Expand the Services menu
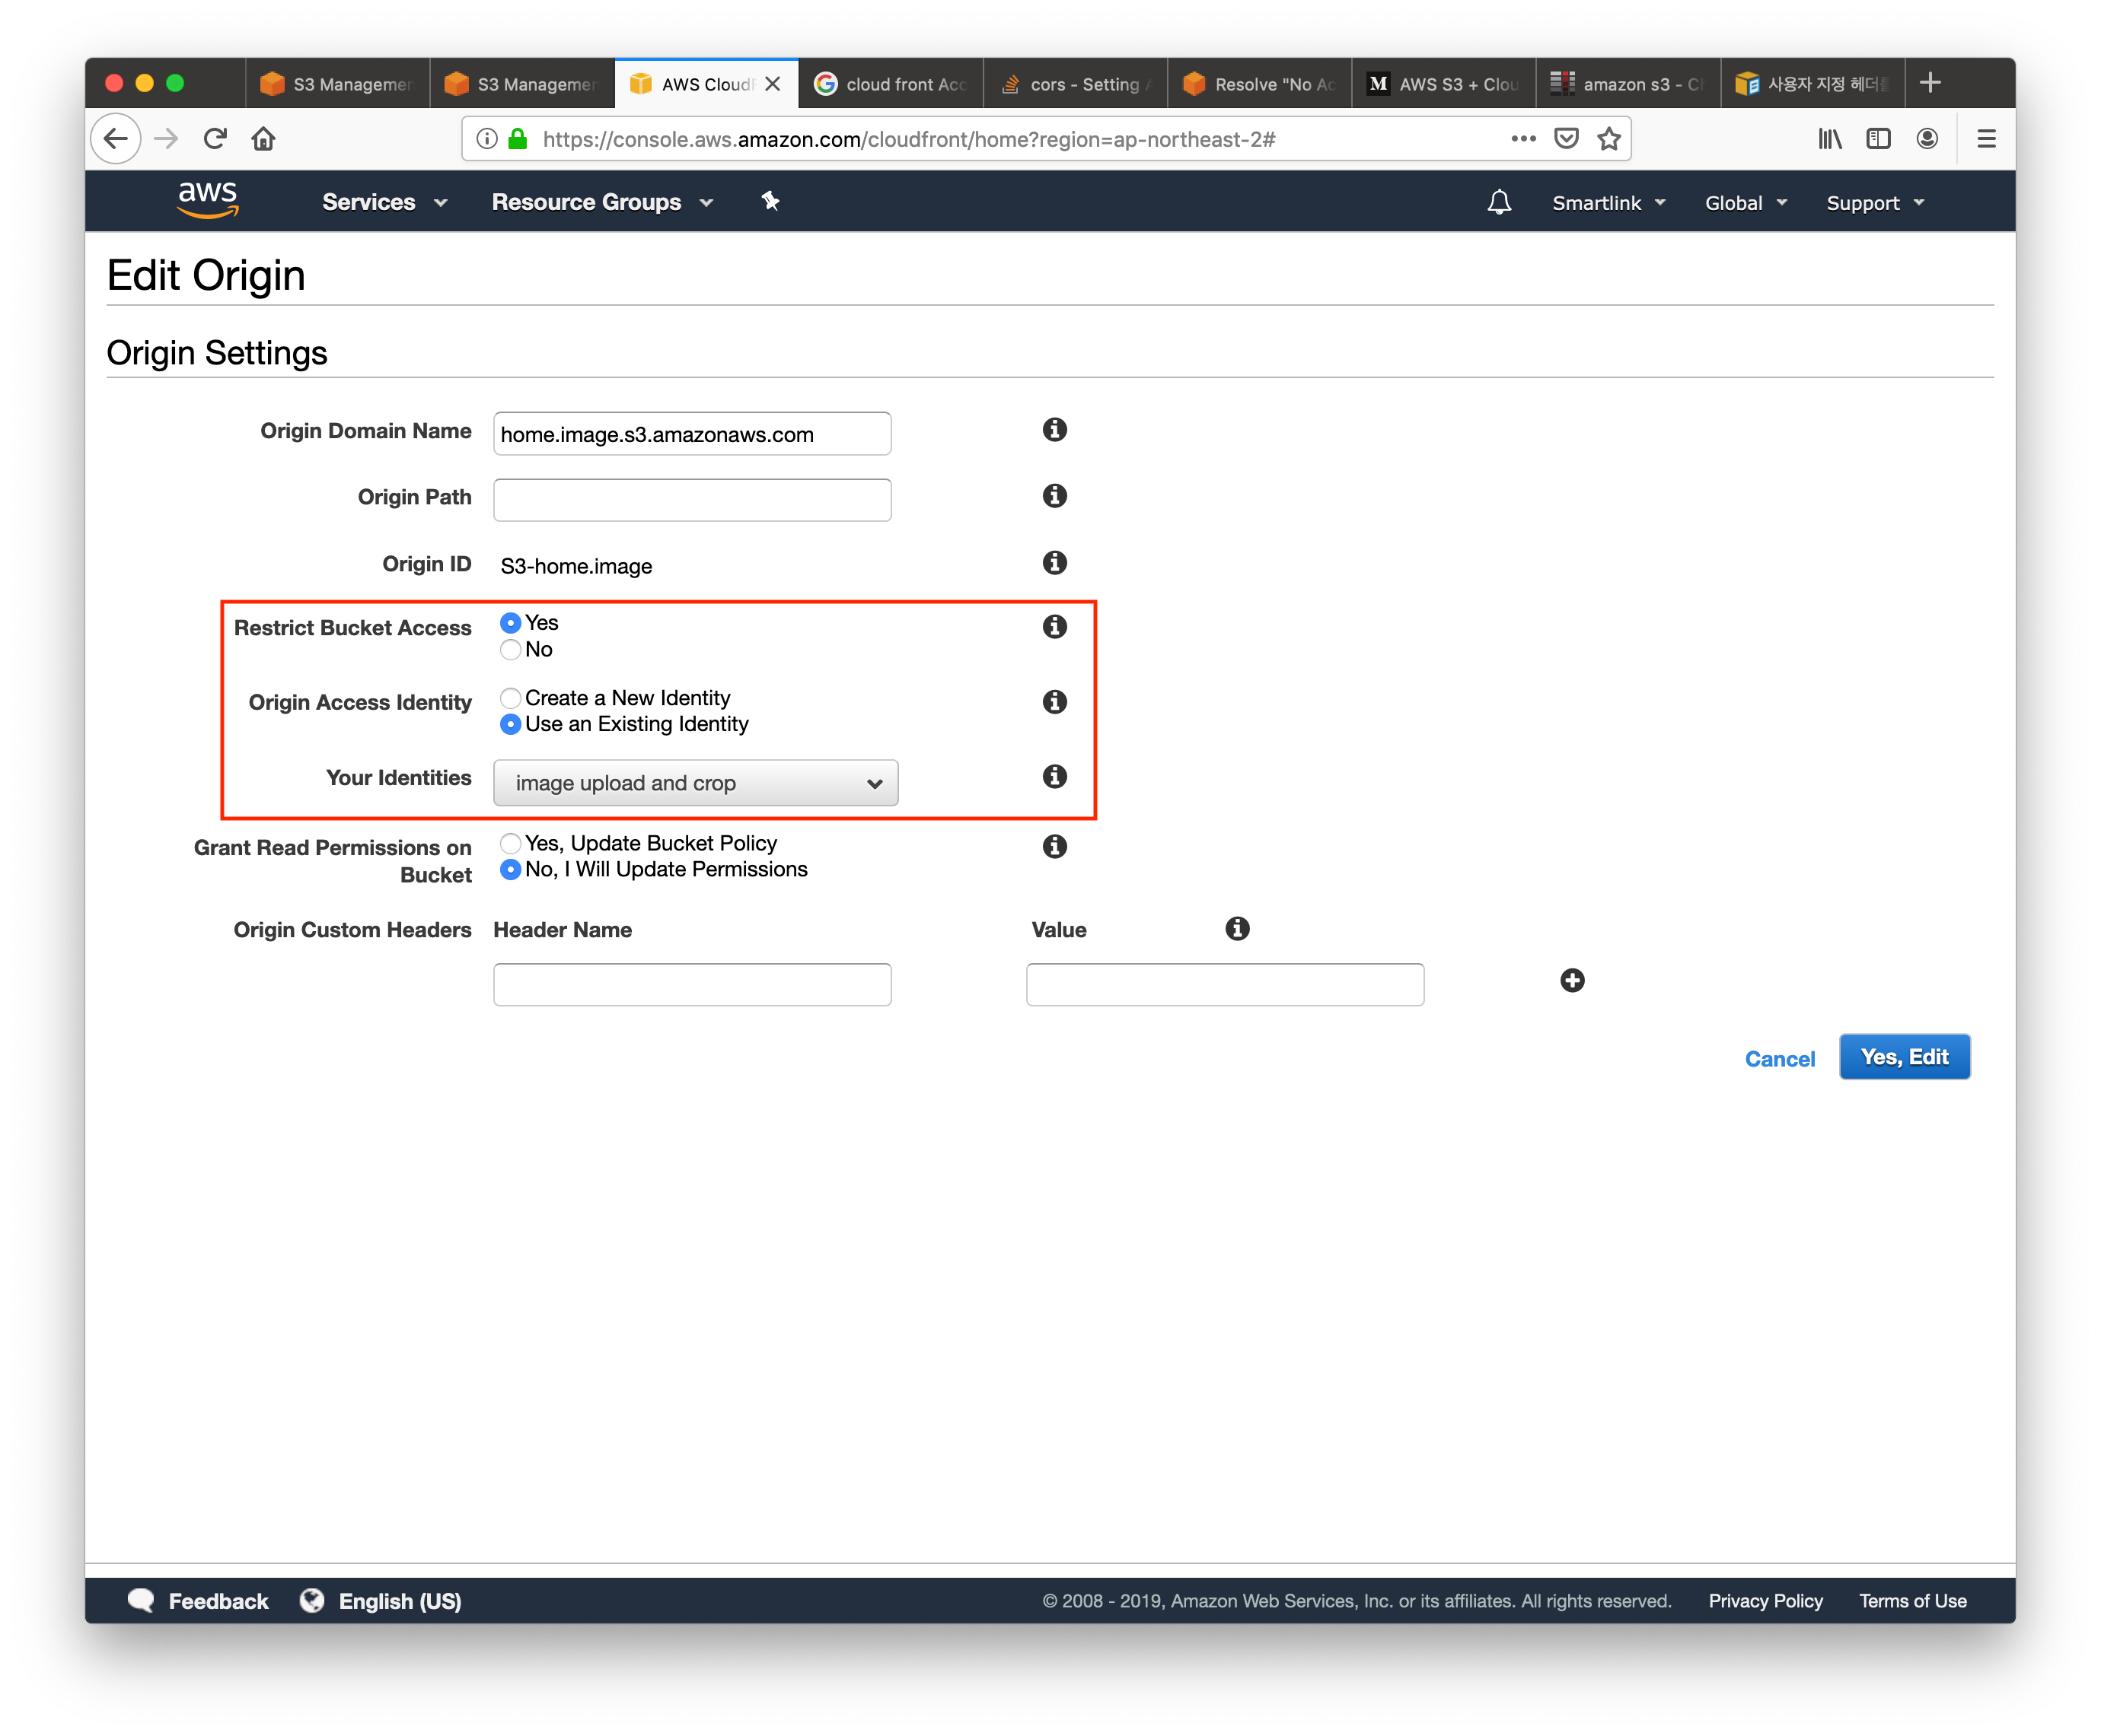This screenshot has height=1736, width=2101. click(384, 203)
